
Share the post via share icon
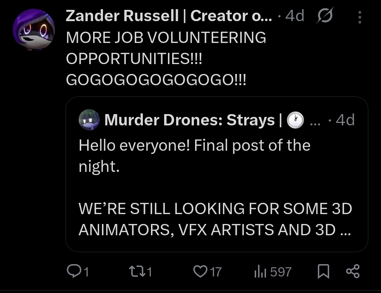coord(352,272)
